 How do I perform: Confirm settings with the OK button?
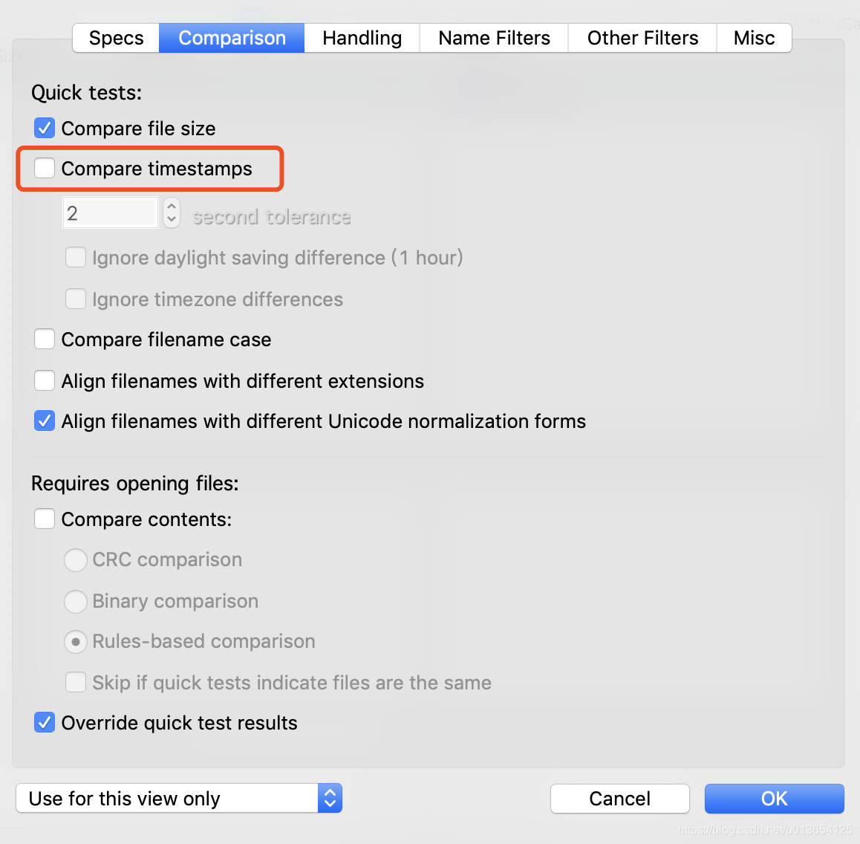click(x=774, y=799)
